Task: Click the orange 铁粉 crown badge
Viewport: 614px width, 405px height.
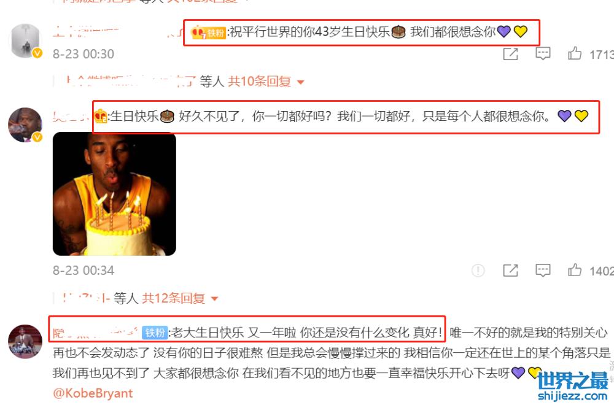Action: coord(208,33)
